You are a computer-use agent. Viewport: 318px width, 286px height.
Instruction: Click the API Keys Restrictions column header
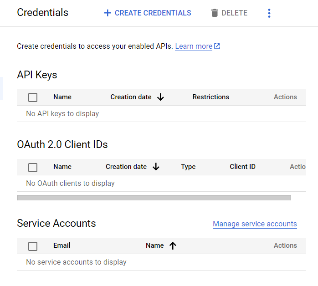tap(211, 97)
